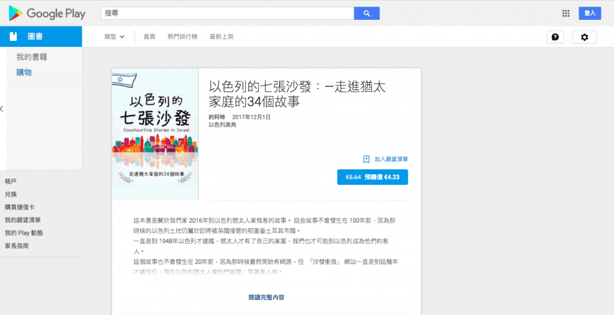The width and height of the screenshot is (614, 315).
Task: Open the settings gear icon
Action: pos(584,37)
